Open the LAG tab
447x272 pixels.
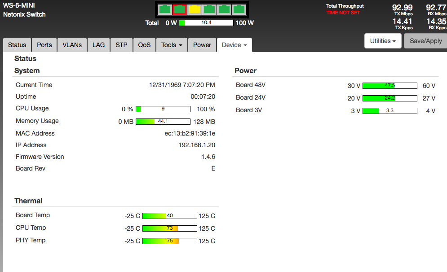tap(98, 45)
